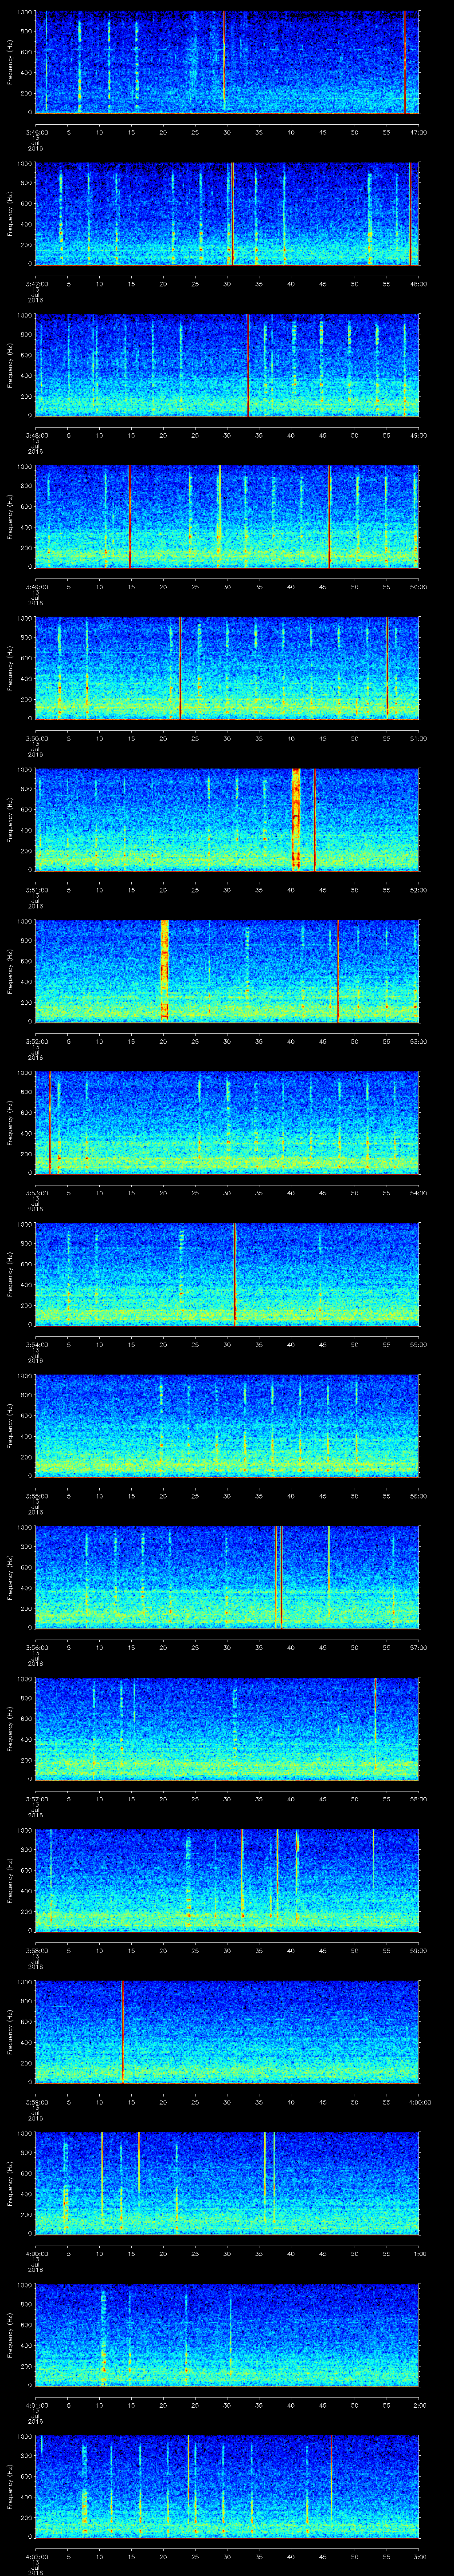This screenshot has width=454, height=2576.
Task: Choose the 3:58:00 time label
Action: (36, 1950)
